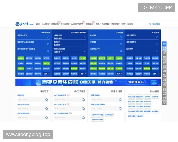
Task: Click the 百度经验 link button
Action: (155, 97)
